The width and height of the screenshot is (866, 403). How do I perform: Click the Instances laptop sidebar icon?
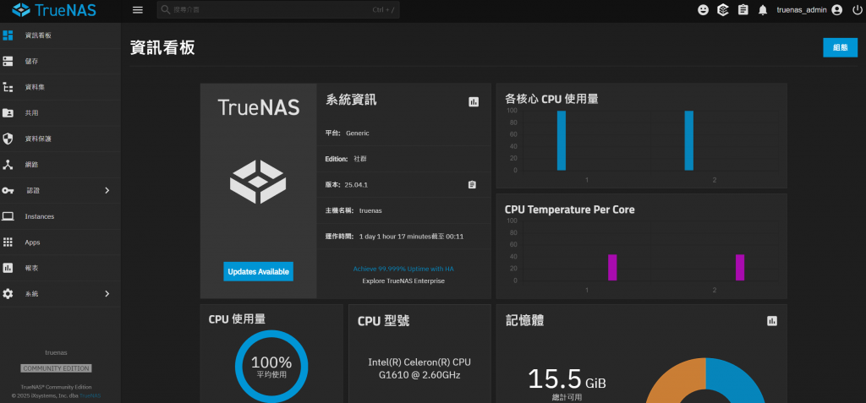pyautogui.click(x=8, y=216)
